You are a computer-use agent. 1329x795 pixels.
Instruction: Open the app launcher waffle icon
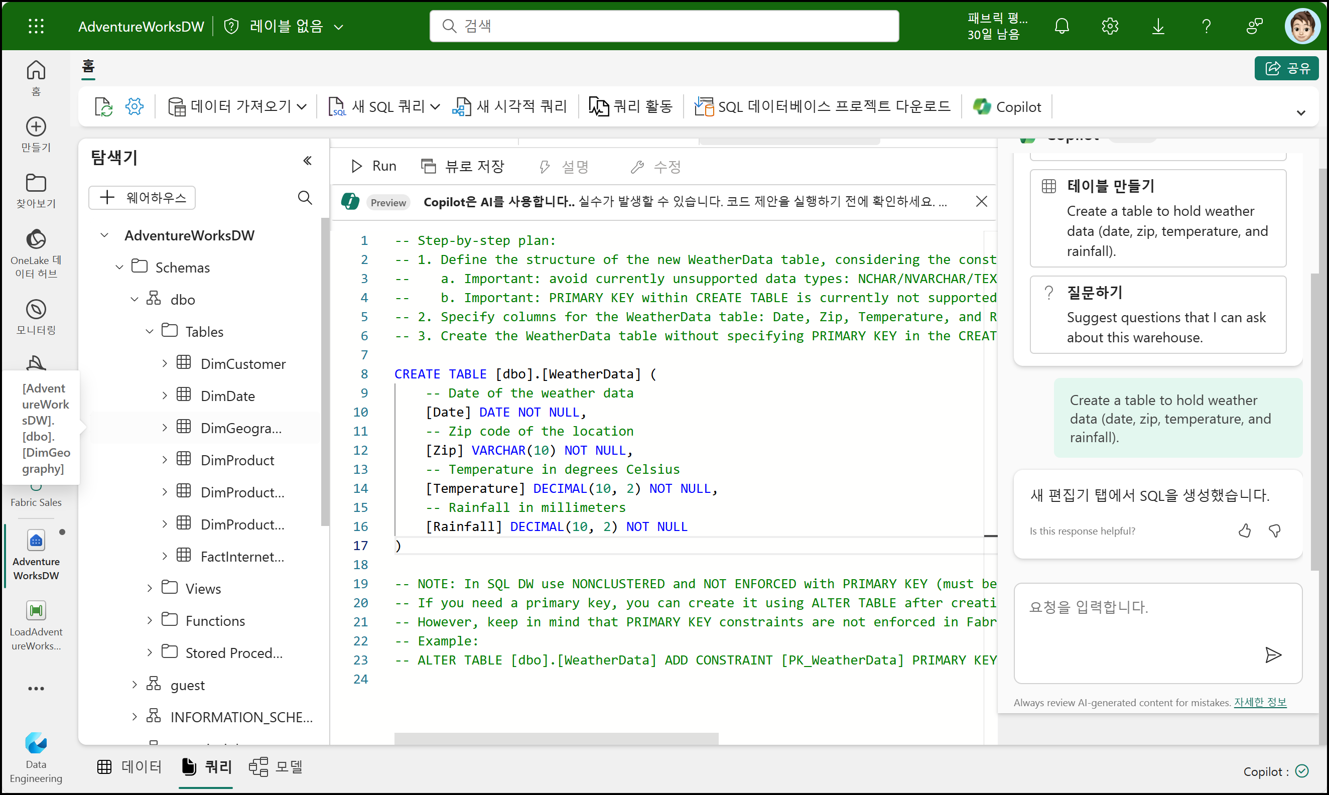(x=36, y=26)
